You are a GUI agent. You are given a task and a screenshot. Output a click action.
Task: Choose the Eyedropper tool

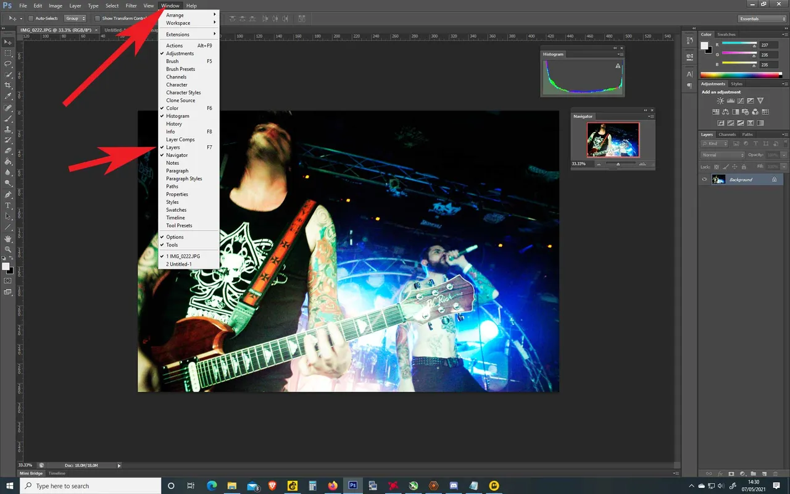8,96
